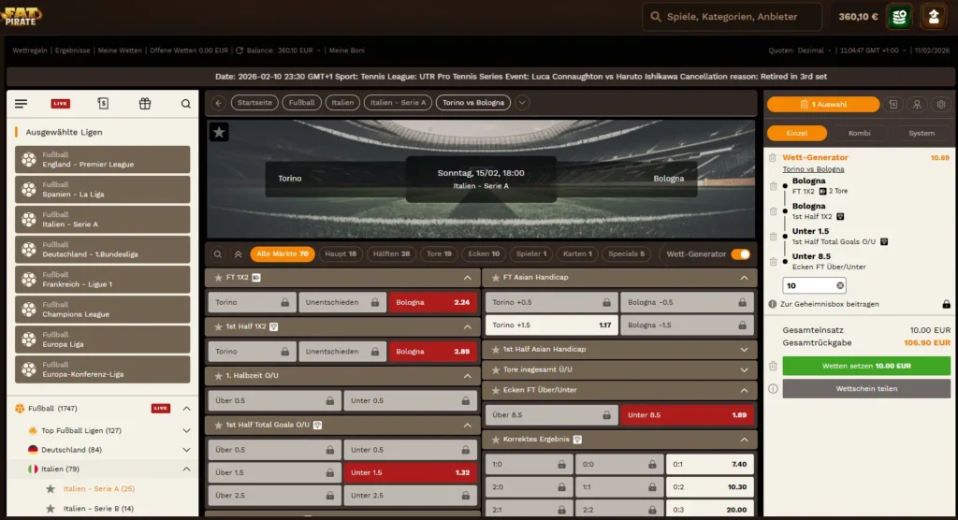Favorite the Torino vs Bologna match star
The image size is (958, 520).
point(219,132)
